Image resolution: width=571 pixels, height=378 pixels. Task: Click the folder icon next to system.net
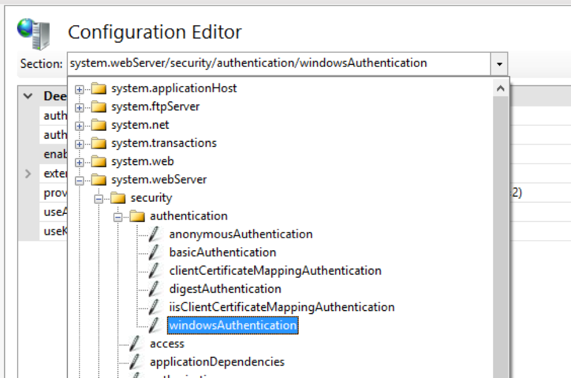pos(98,125)
